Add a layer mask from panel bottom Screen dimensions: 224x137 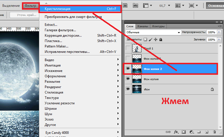point(184,132)
